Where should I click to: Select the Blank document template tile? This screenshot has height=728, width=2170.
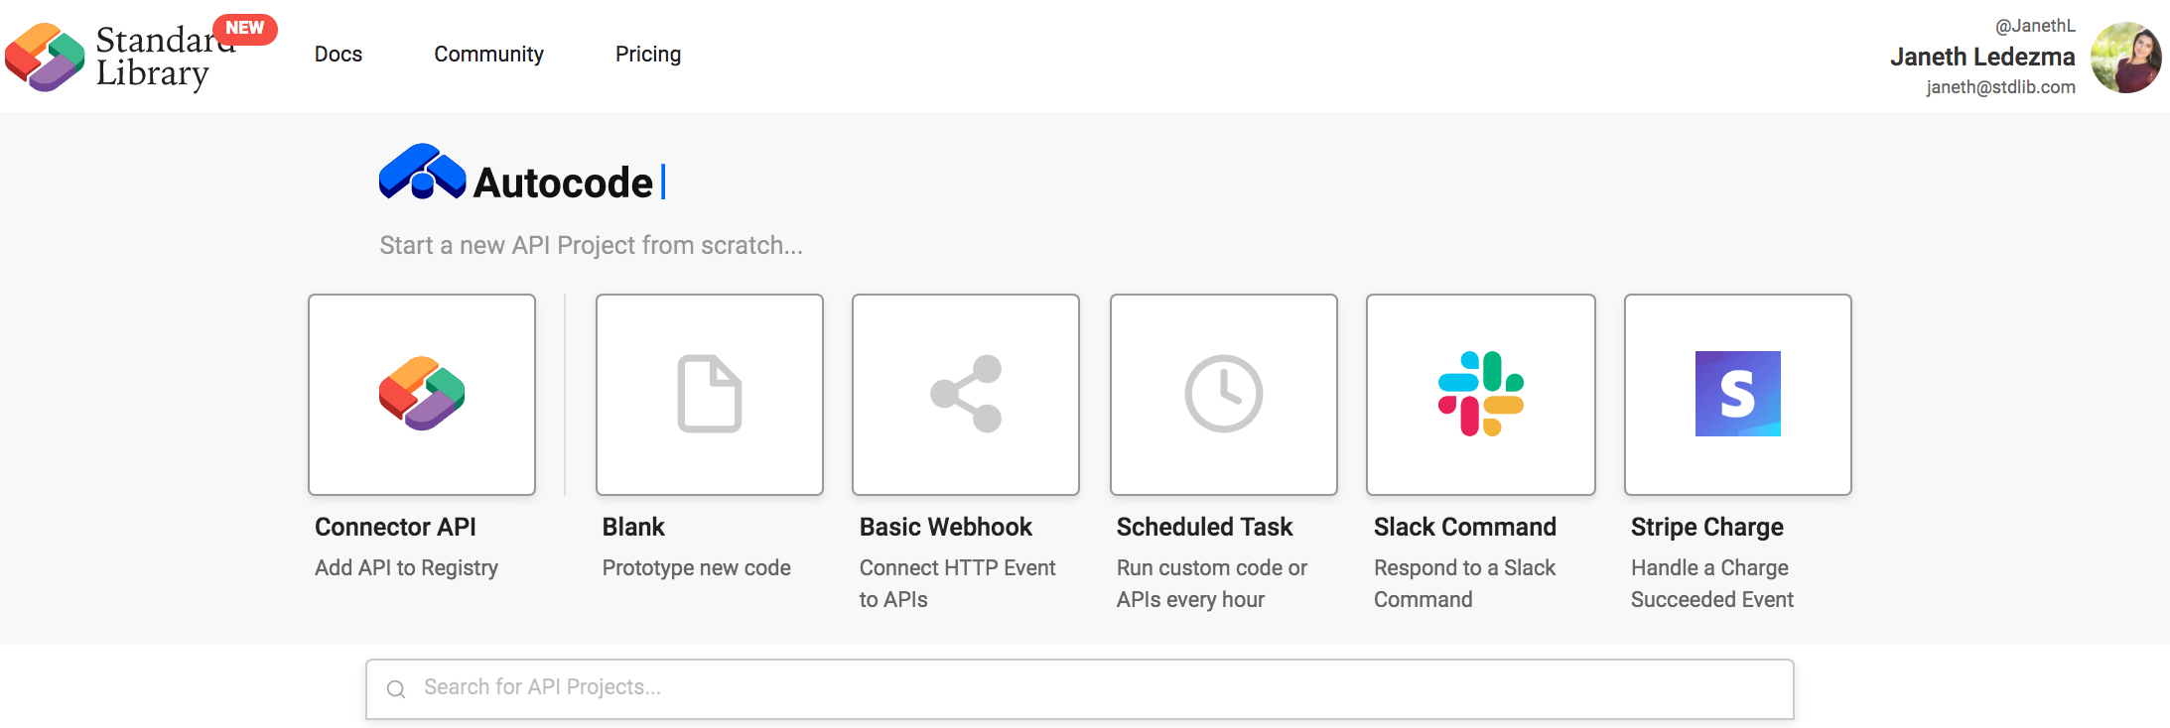[x=710, y=394]
